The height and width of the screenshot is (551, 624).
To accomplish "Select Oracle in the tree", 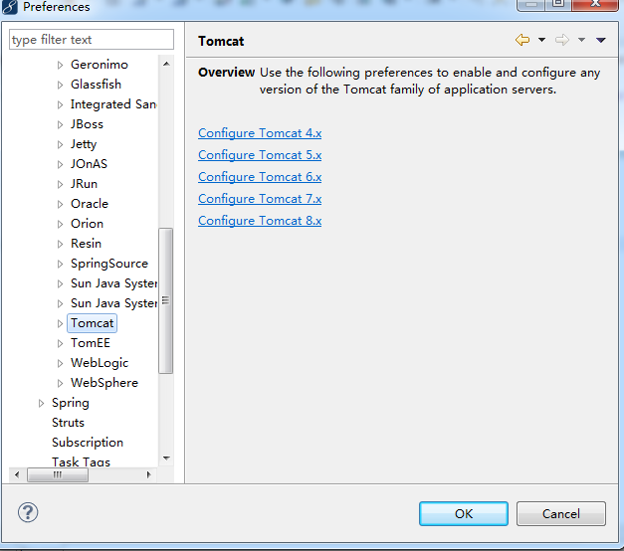I will click(90, 204).
